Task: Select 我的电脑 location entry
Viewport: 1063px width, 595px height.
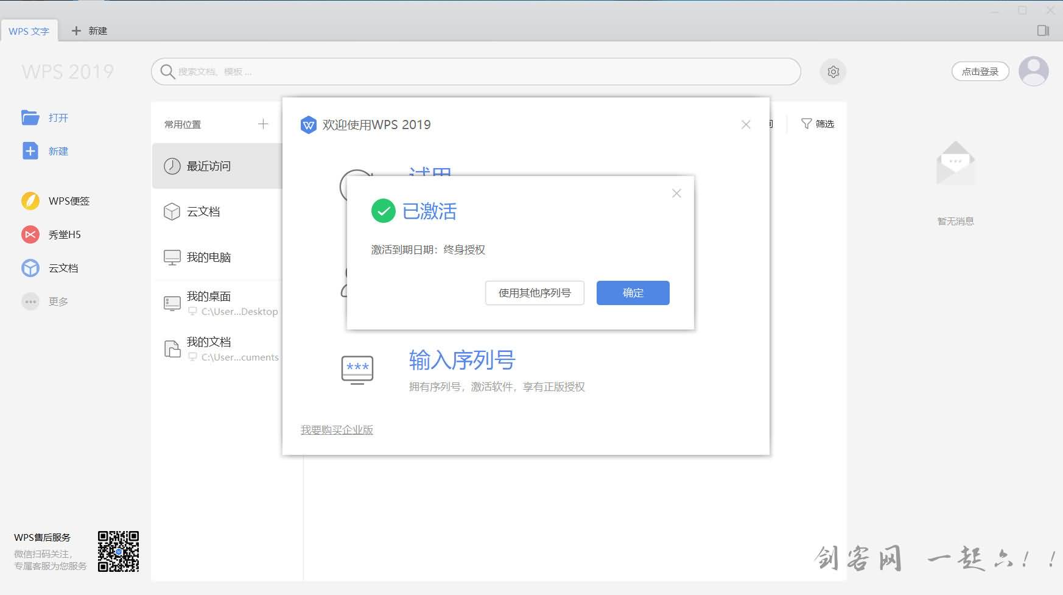Action: point(217,258)
